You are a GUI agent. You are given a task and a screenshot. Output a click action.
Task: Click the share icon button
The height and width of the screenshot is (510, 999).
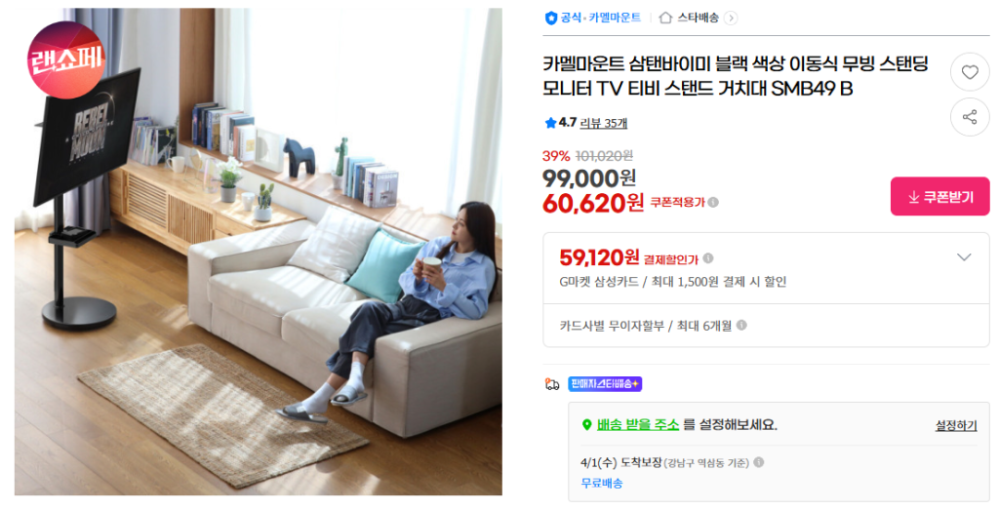[x=970, y=117]
